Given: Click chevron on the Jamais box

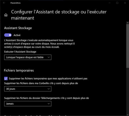Looking at the screenshot, I should (x=49, y=104).
